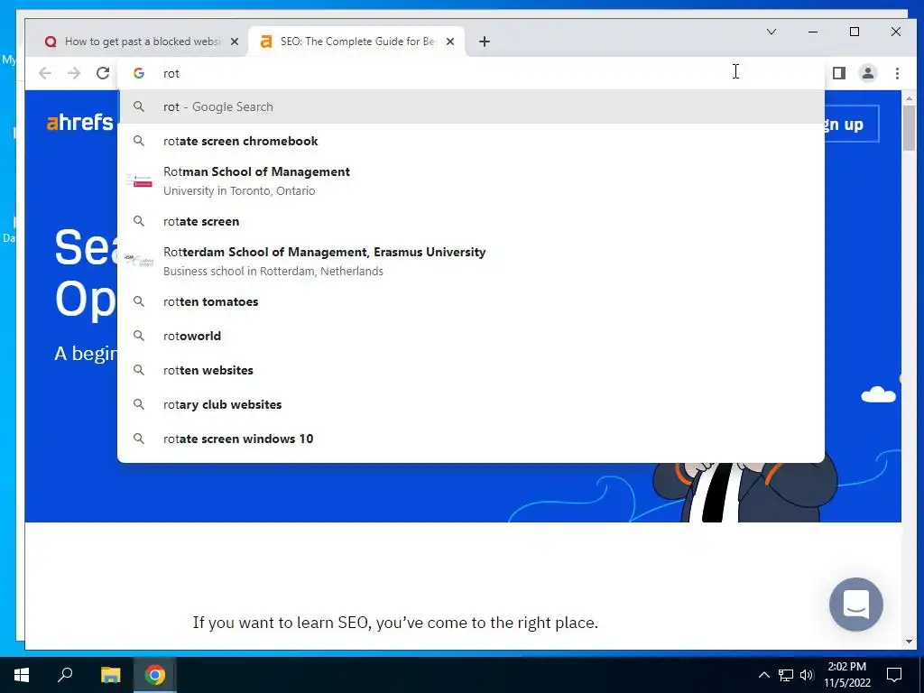Screen dimensions: 924x693
Task: Click the Sign up button on ahrefs
Action: coord(851,124)
